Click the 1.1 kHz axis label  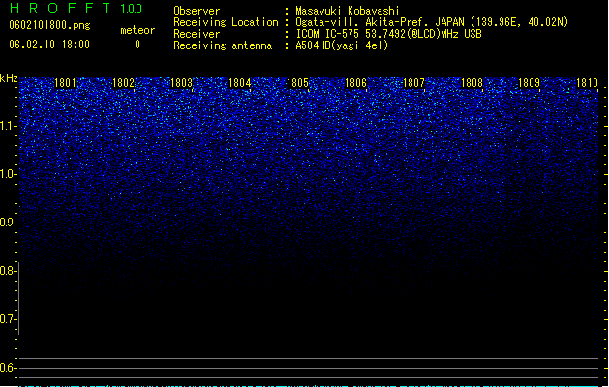tap(8, 126)
